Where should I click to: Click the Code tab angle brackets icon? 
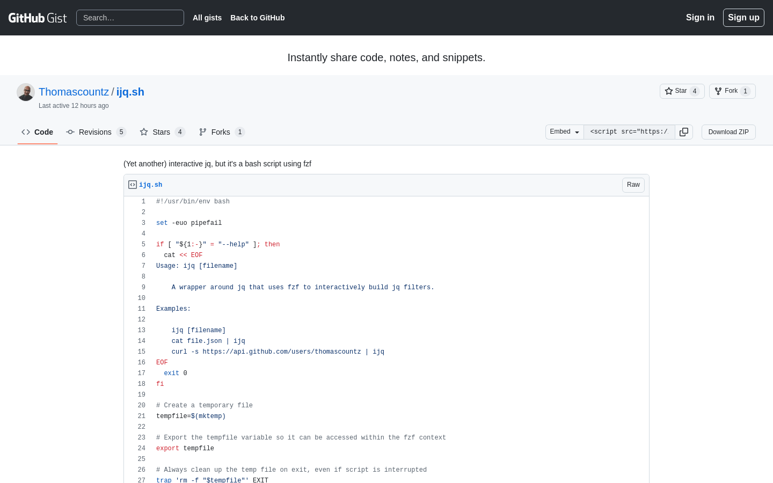pos(26,132)
